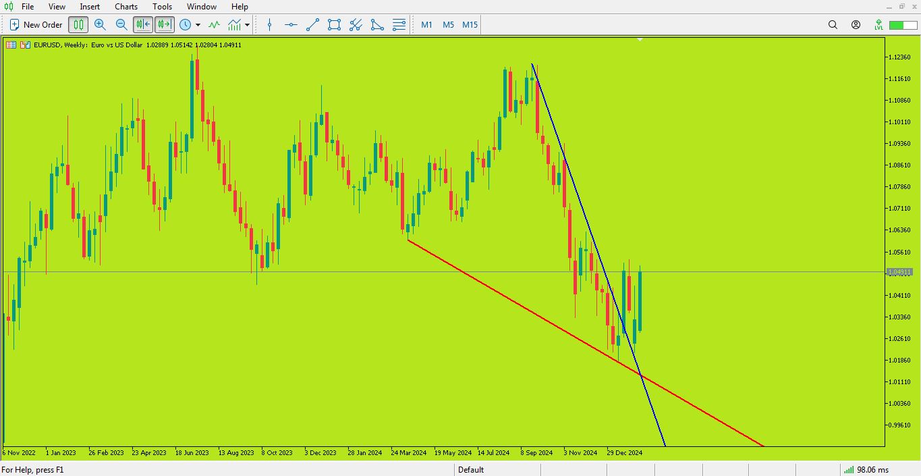Switch chart to M5 timeframe
Image resolution: width=921 pixels, height=476 pixels.
tap(448, 25)
